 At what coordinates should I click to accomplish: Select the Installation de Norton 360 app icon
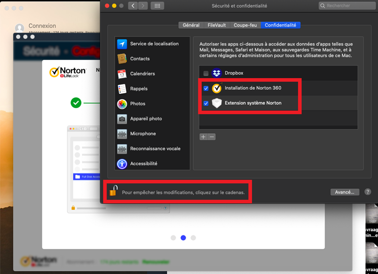[216, 88]
